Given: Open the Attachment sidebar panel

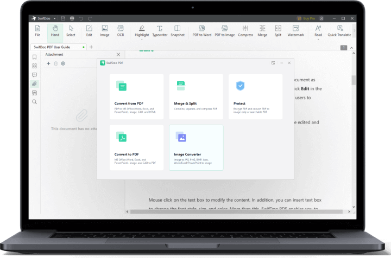Looking at the screenshot, I should point(34,84).
